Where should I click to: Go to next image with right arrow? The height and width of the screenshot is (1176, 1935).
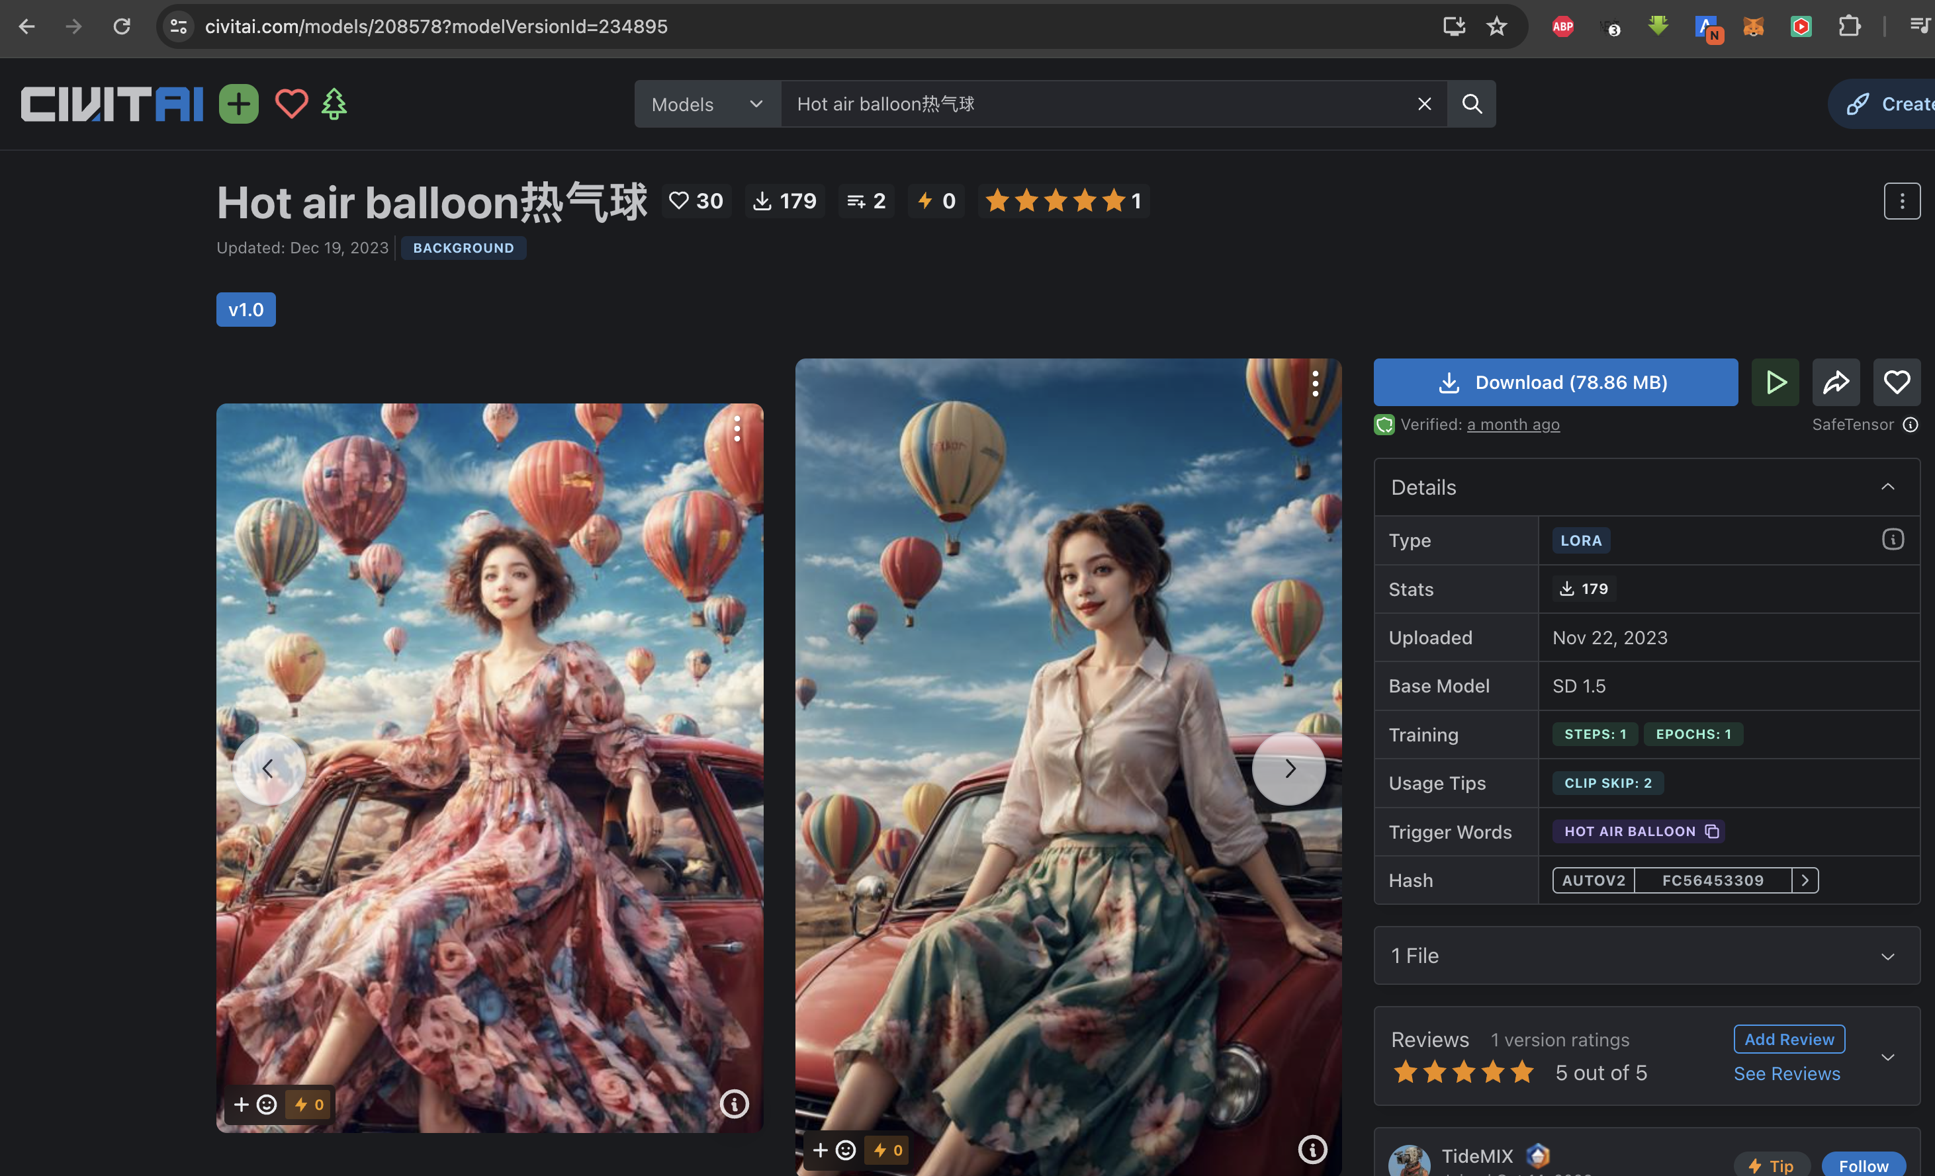pyautogui.click(x=1288, y=769)
